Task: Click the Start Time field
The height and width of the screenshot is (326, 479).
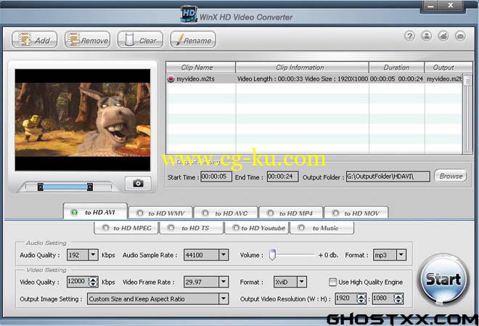Action: click(x=216, y=176)
